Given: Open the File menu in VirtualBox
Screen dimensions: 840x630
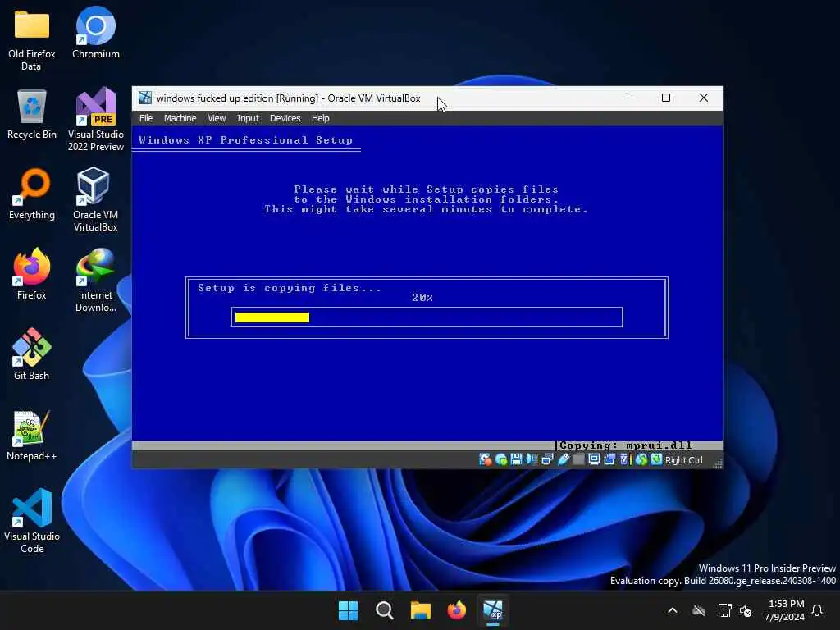Looking at the screenshot, I should point(146,118).
